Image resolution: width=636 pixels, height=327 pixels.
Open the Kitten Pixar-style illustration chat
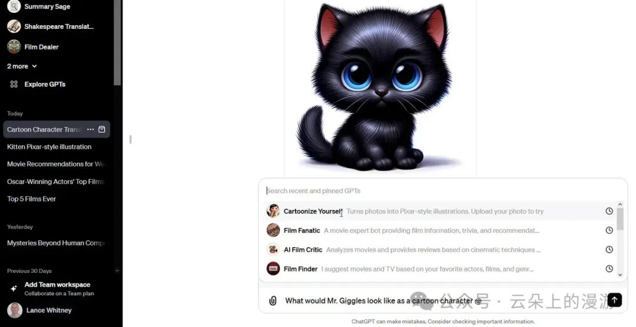(49, 146)
